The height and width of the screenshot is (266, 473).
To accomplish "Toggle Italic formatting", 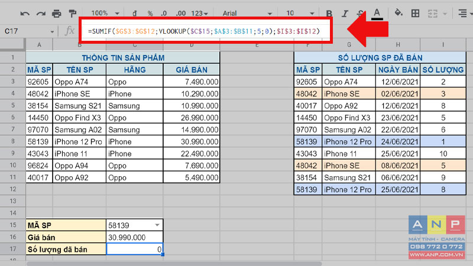I will (345, 13).
